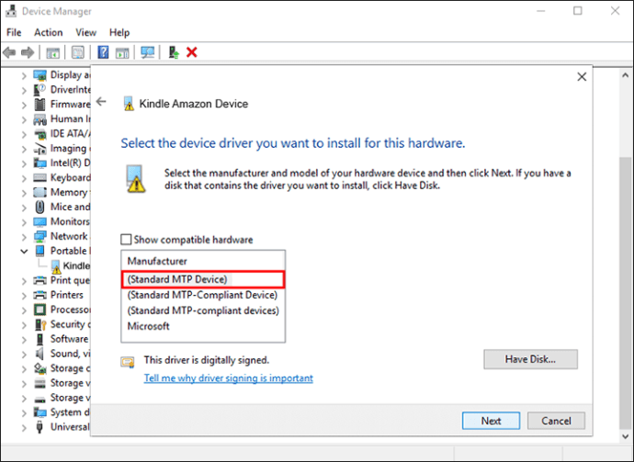634x462 pixels.
Task: Collapse the Portable Devices node
Action: coord(25,251)
